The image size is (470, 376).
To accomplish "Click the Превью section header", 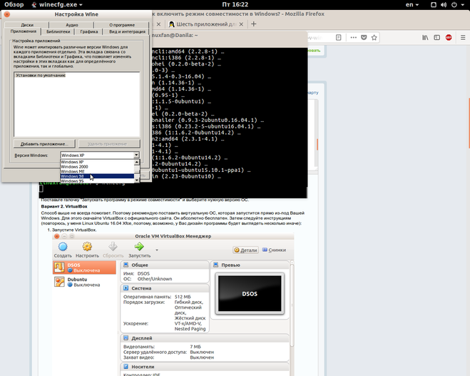I will click(250, 265).
